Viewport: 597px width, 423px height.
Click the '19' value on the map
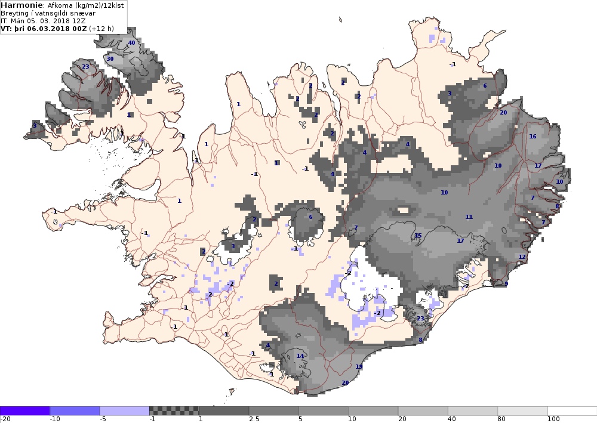pos(359,367)
